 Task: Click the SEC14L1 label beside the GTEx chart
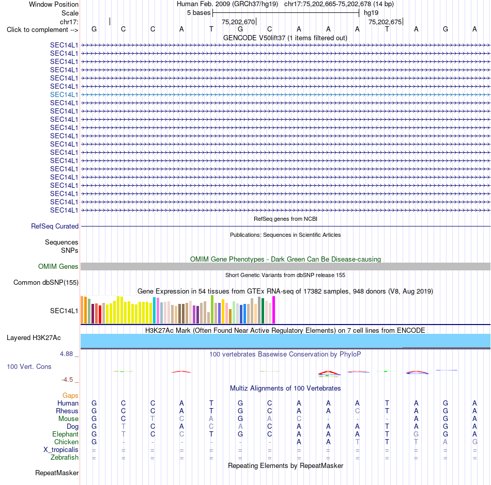point(64,311)
